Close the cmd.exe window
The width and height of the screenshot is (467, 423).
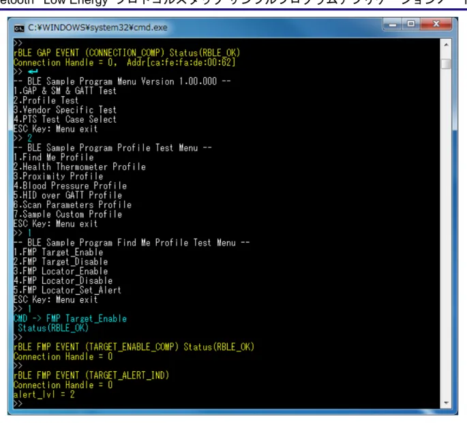[x=436, y=24]
